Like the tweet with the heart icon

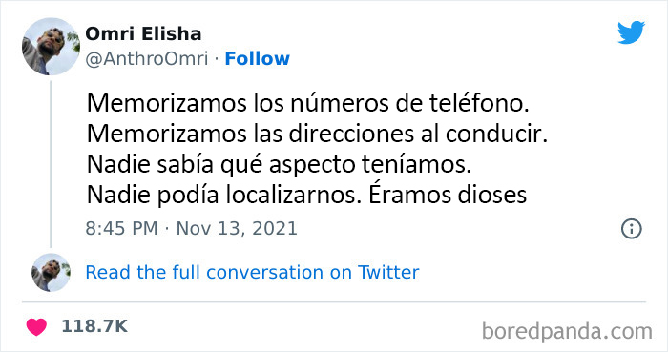point(36,326)
